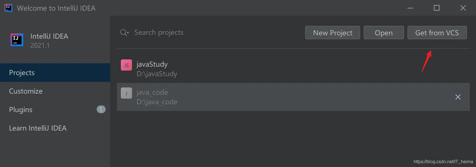This screenshot has width=476, height=167.
Task: Select the java_code project name
Action: point(152,92)
